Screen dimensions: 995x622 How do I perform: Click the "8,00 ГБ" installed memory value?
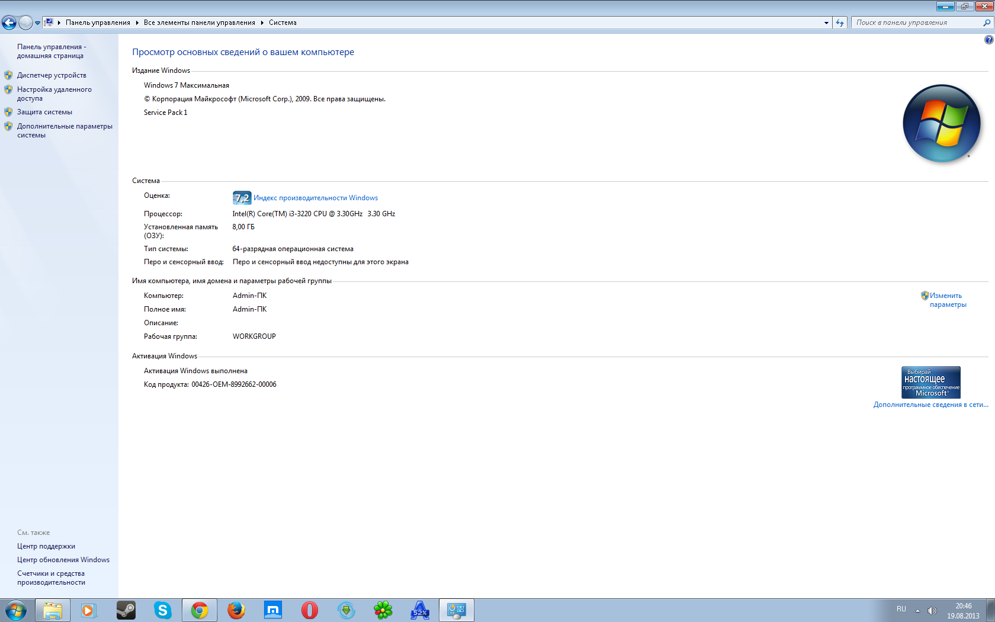[243, 227]
